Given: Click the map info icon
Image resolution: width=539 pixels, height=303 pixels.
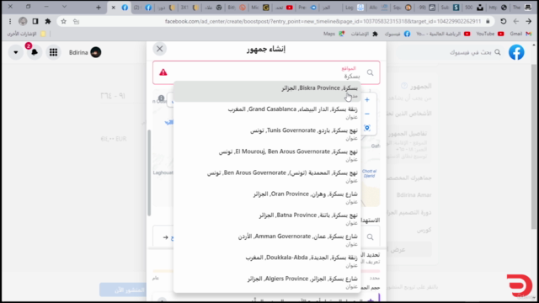Looking at the screenshot, I should pyautogui.click(x=161, y=98).
